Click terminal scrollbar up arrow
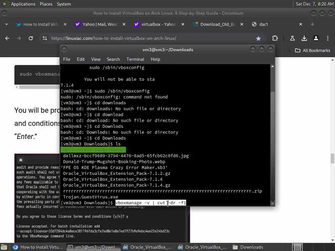Viewport: 335px width, 251px height. pos(273,67)
